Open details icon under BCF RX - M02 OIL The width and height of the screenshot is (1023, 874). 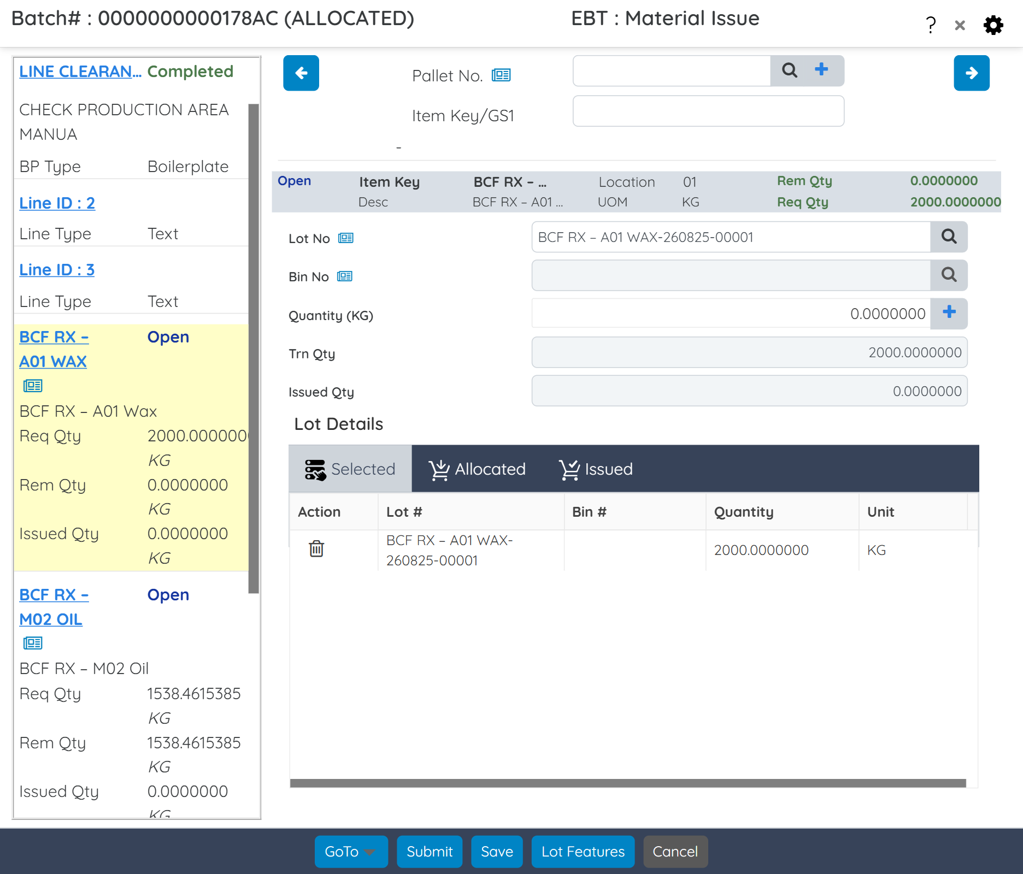(33, 643)
